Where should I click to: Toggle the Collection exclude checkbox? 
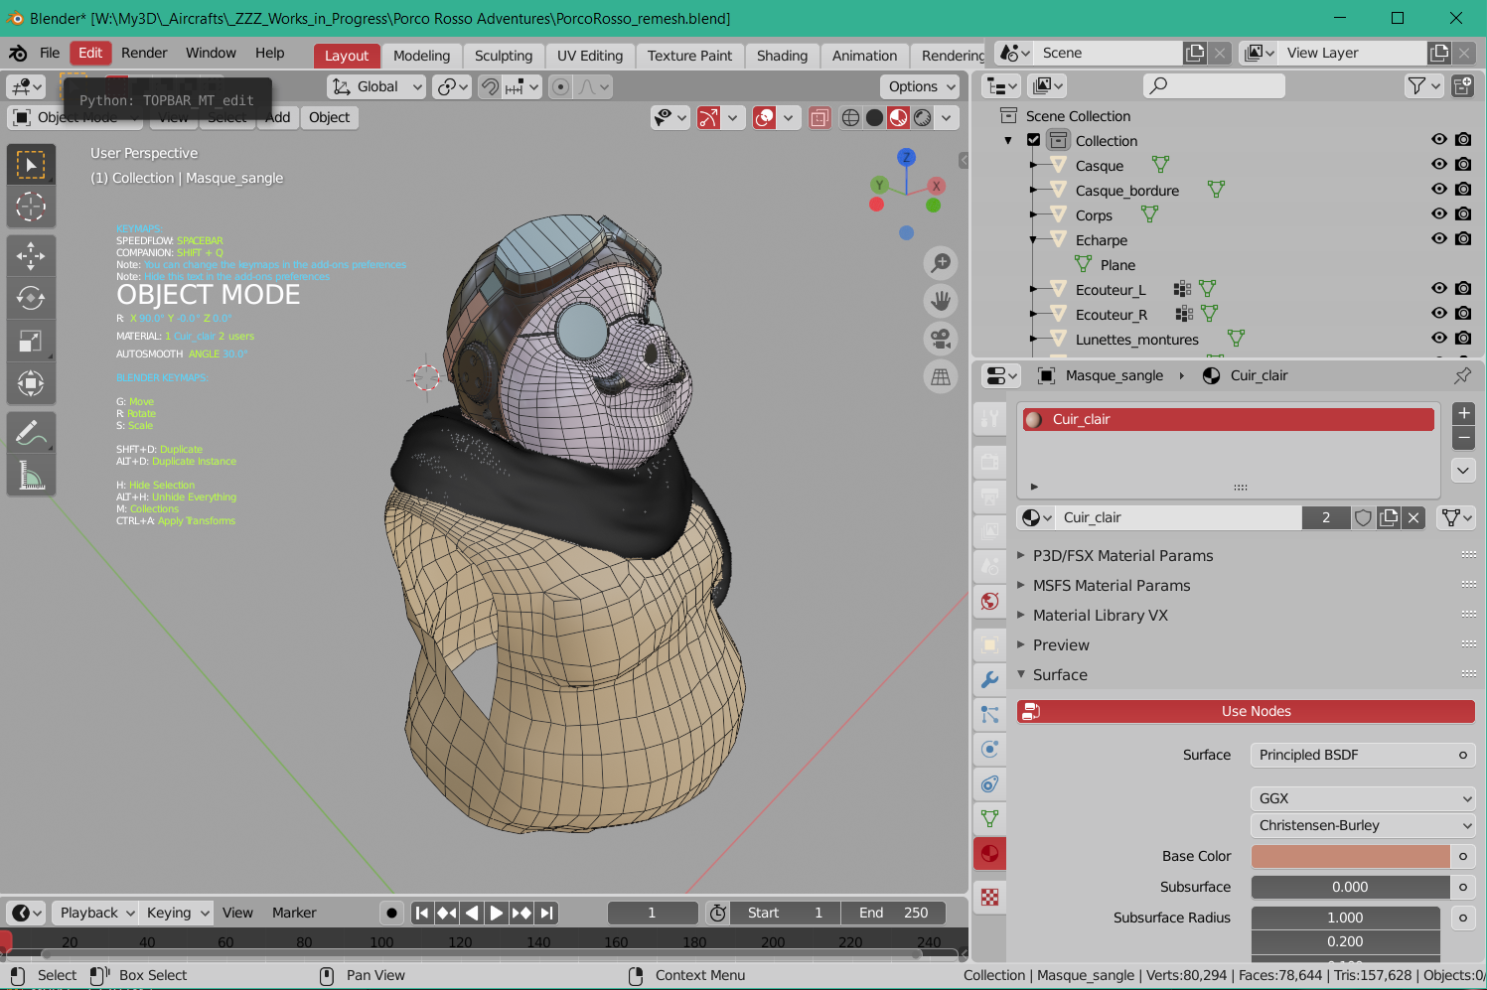point(1034,140)
